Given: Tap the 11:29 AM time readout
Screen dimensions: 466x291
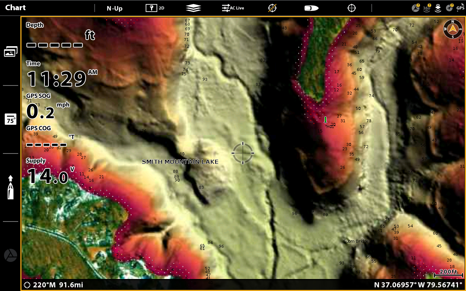Looking at the screenshot, I should point(62,74).
